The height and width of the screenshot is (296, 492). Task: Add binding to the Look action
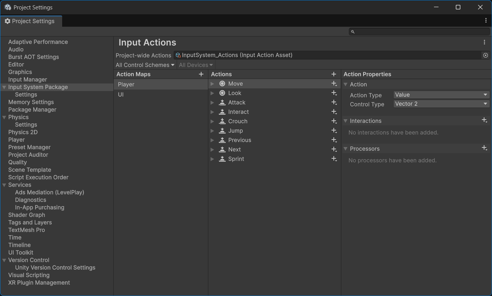334,93
